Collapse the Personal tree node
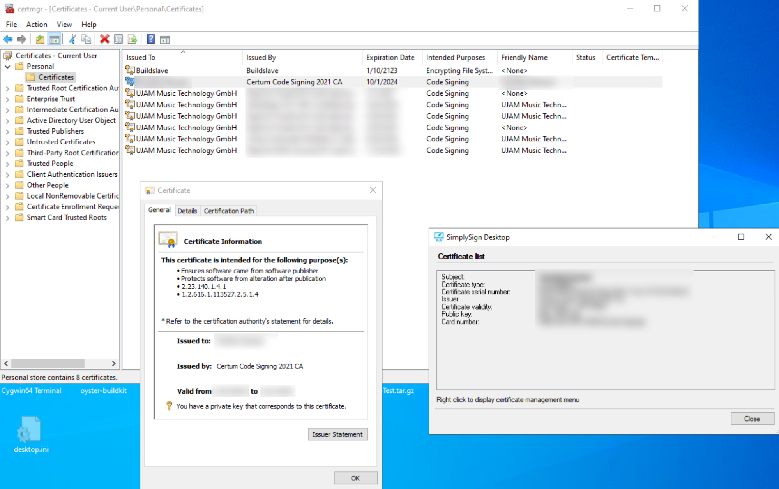 7,67
